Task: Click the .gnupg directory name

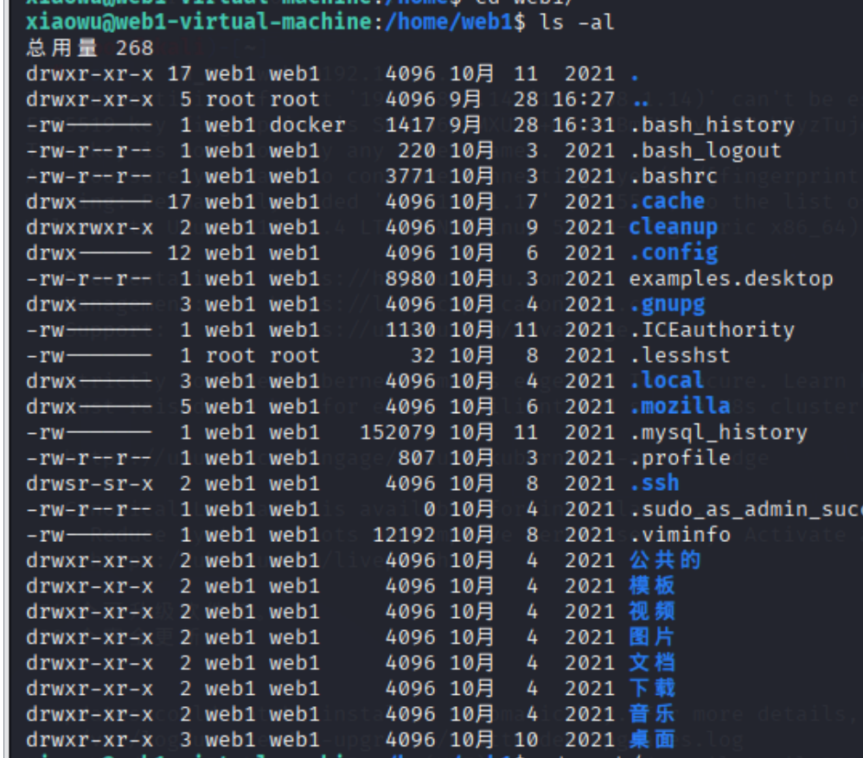Action: coord(667,304)
